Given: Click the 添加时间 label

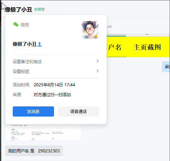Looking at the screenshot, I should click(21, 85).
